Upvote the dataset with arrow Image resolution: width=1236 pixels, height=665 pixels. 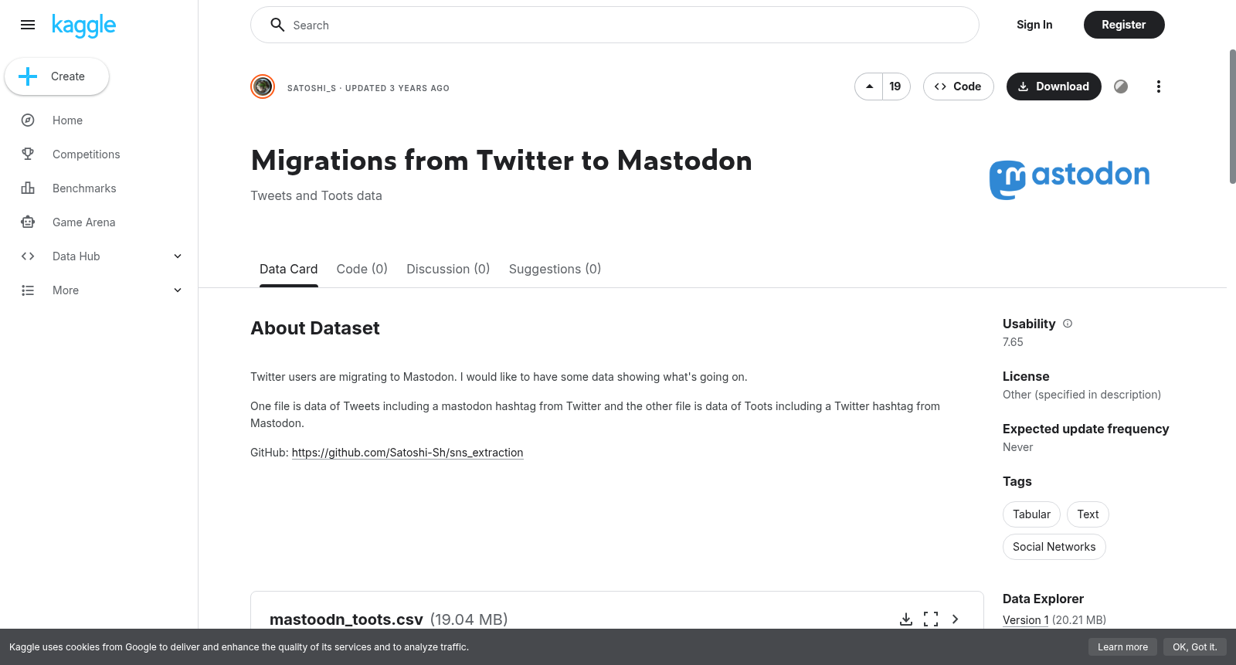click(x=869, y=87)
